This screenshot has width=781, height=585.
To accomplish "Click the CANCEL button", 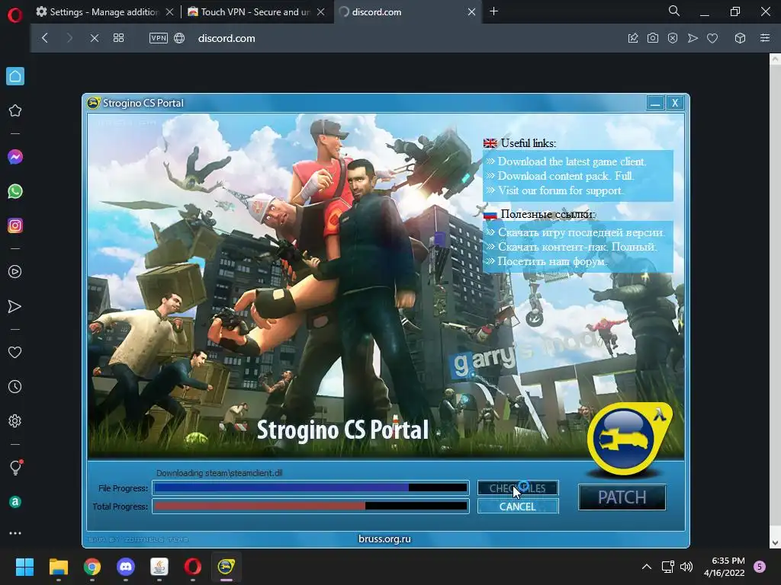I will (x=518, y=507).
